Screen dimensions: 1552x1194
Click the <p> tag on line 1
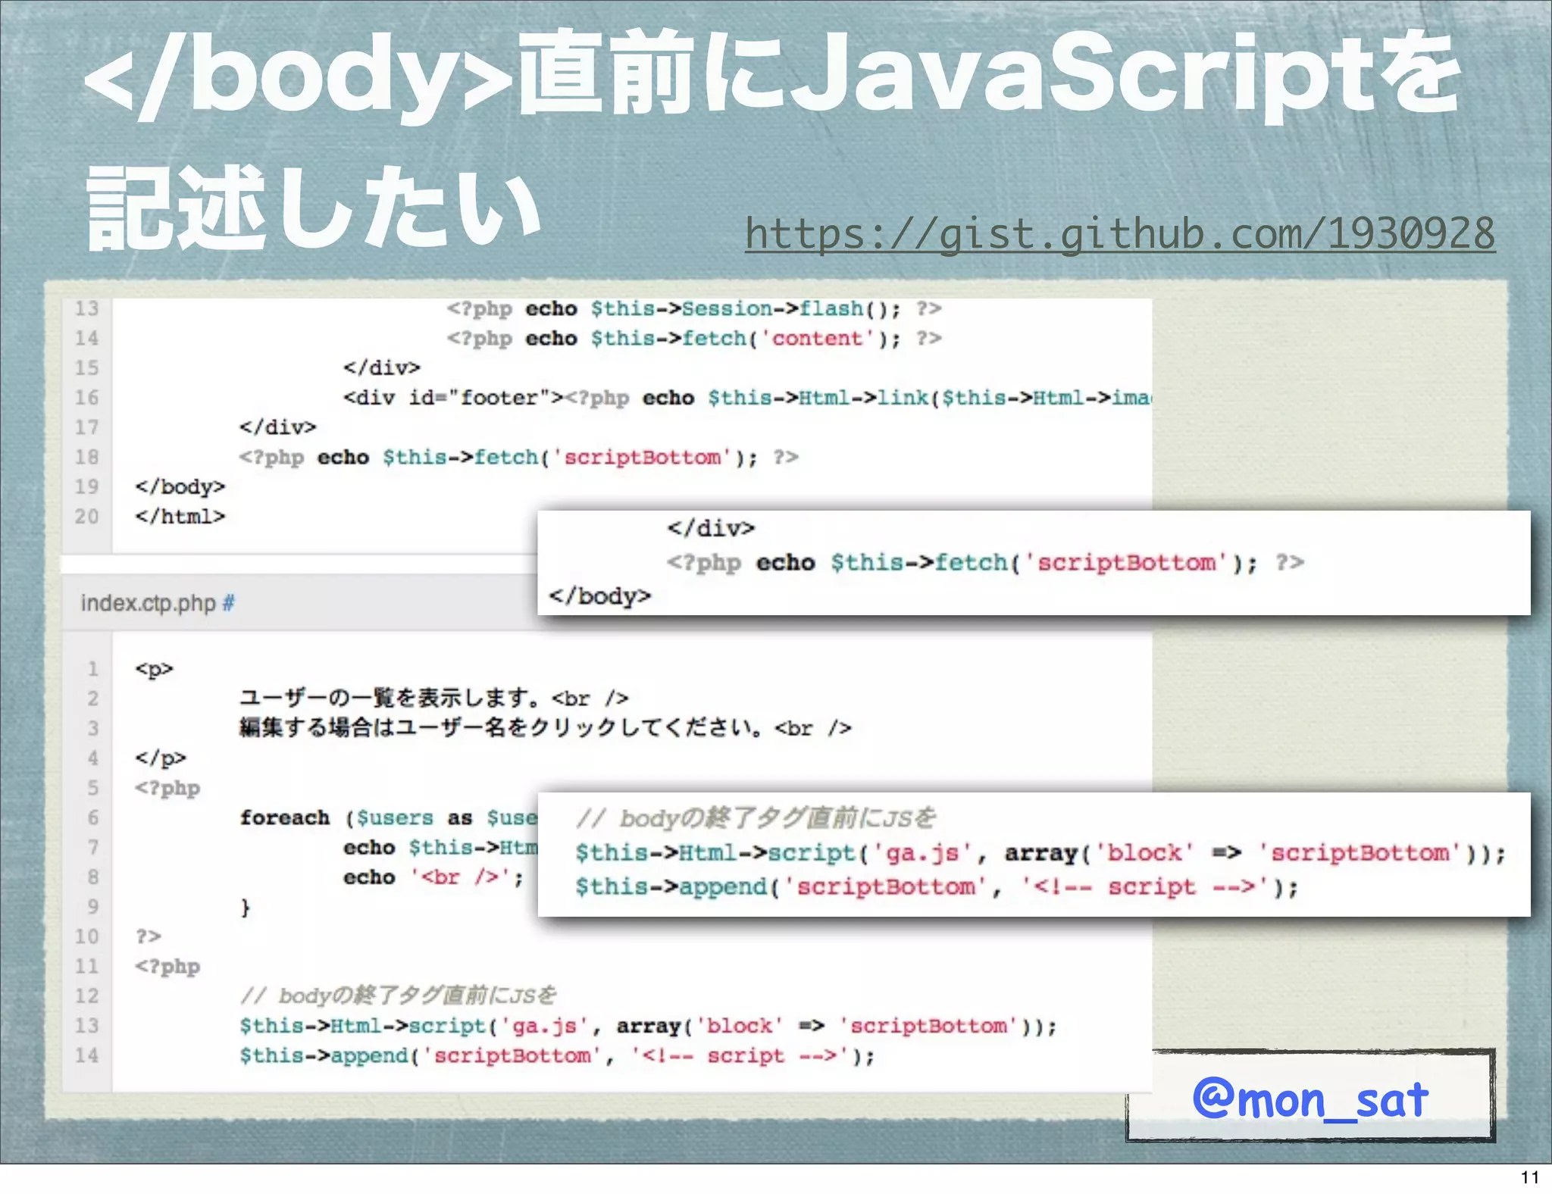click(x=154, y=669)
